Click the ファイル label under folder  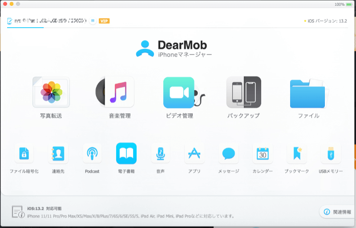pos(309,116)
